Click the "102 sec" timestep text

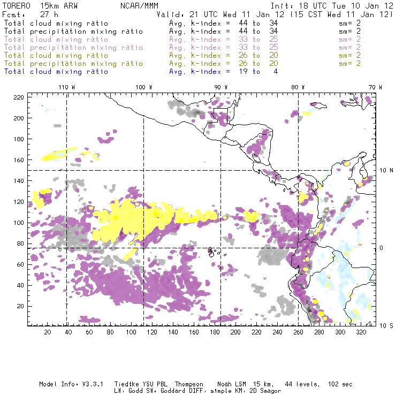click(340, 384)
